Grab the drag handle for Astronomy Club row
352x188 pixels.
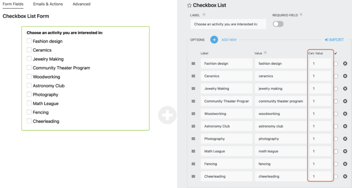[193, 126]
